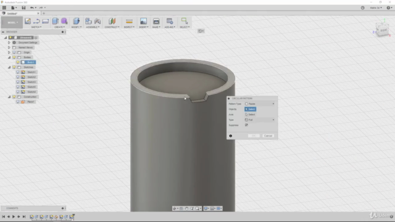Image resolution: width=395 pixels, height=222 pixels.
Task: Collapse the Sketches folder
Action: pos(9,67)
